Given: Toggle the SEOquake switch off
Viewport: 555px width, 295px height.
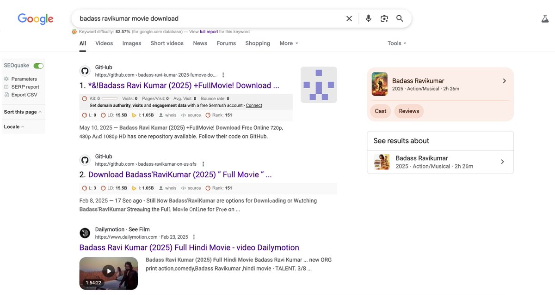Looking at the screenshot, I should pos(38,66).
